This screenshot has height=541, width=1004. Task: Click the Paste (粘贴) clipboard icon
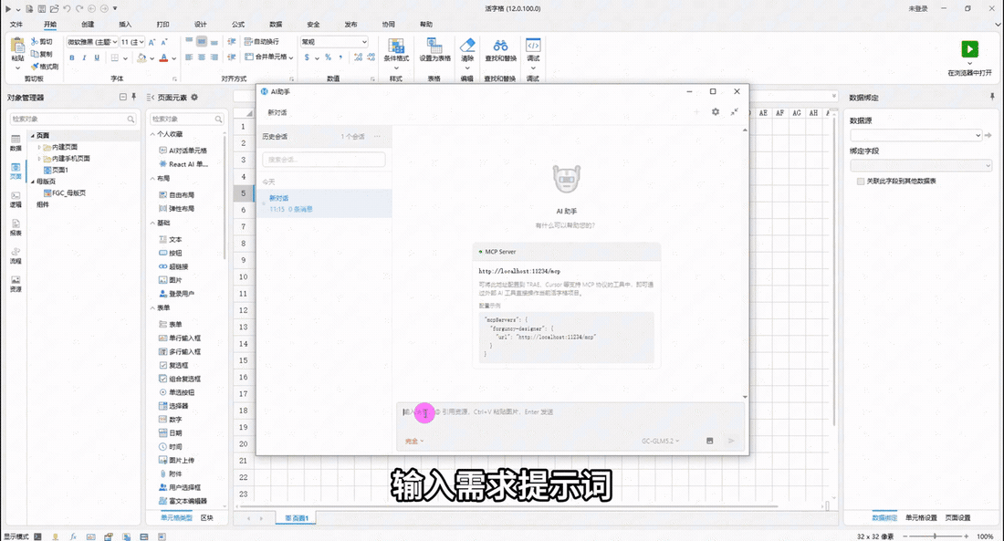click(x=17, y=45)
